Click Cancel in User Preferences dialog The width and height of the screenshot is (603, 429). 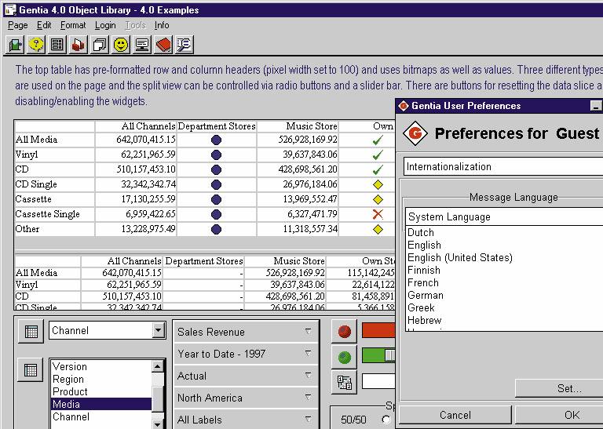coord(455,415)
